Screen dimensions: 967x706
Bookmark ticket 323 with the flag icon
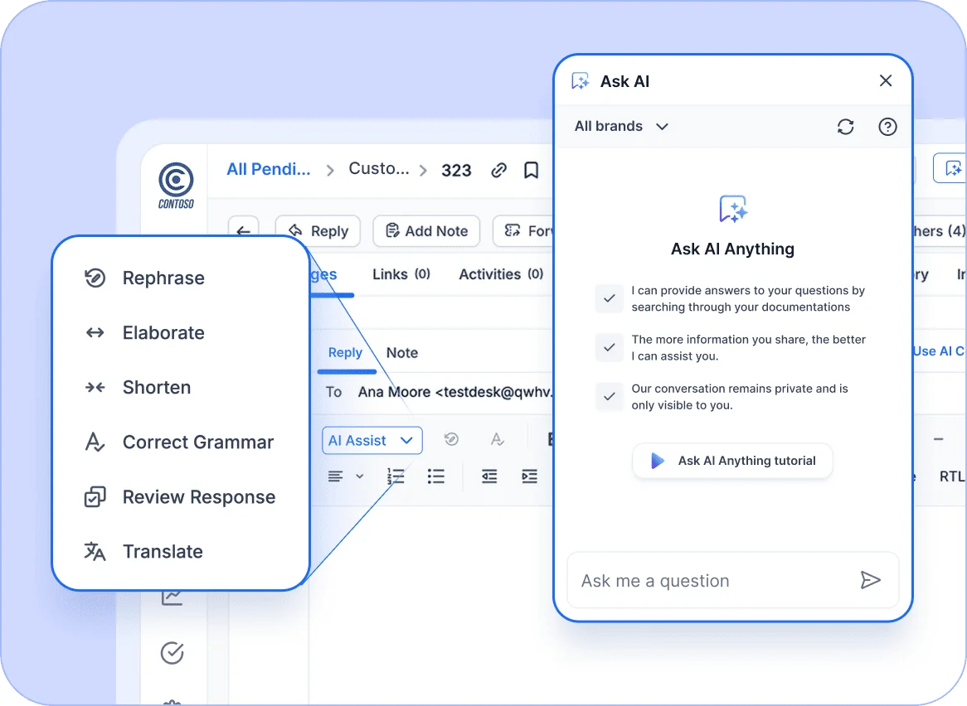point(532,169)
